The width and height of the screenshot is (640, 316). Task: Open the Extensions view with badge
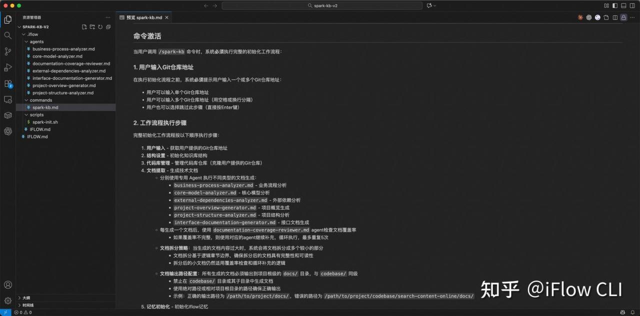tap(7, 83)
